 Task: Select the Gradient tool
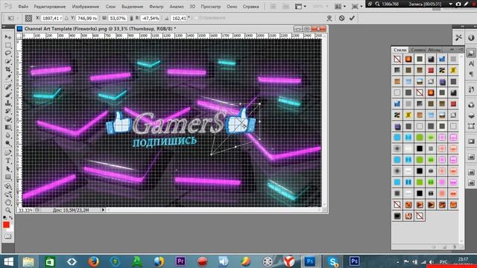pyautogui.click(x=8, y=127)
